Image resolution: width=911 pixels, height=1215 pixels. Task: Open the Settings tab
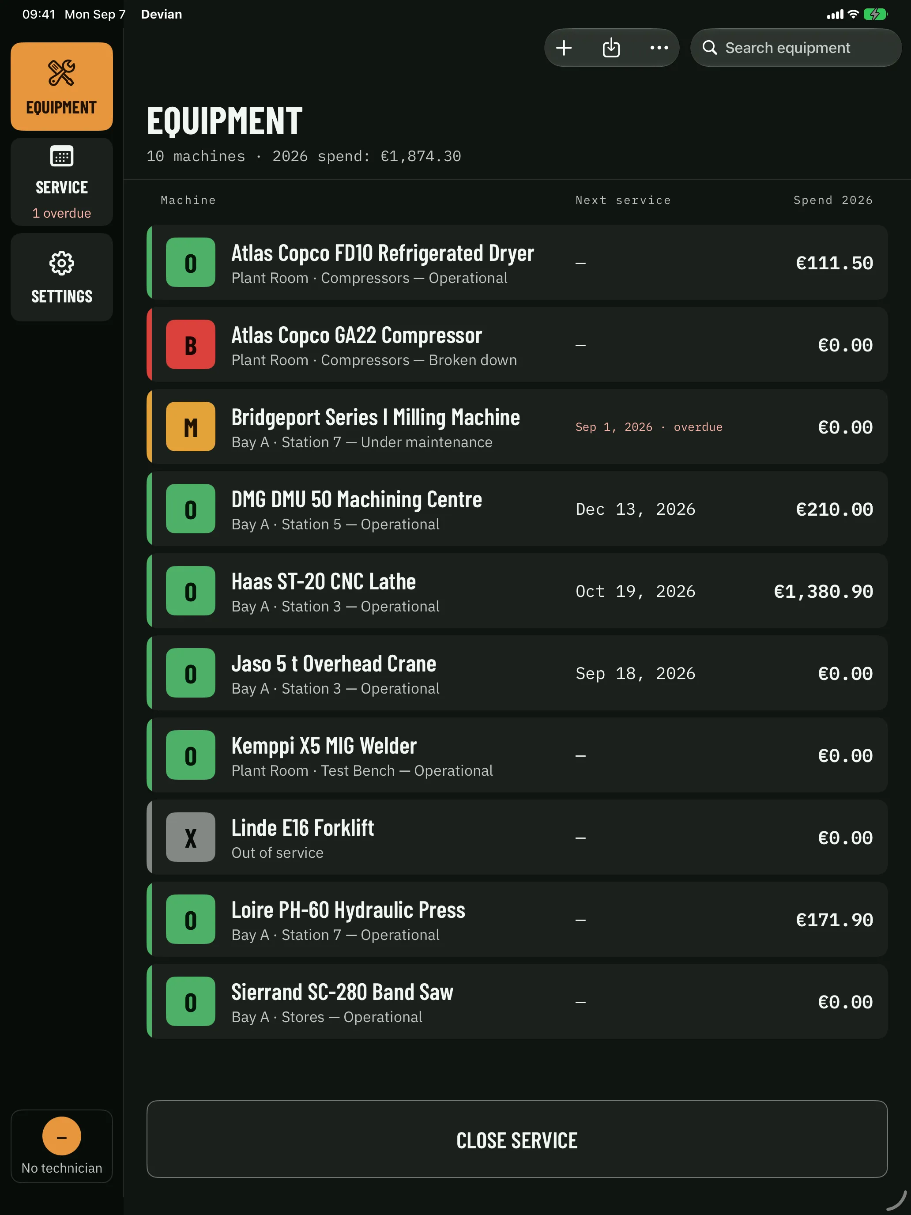pyautogui.click(x=61, y=277)
